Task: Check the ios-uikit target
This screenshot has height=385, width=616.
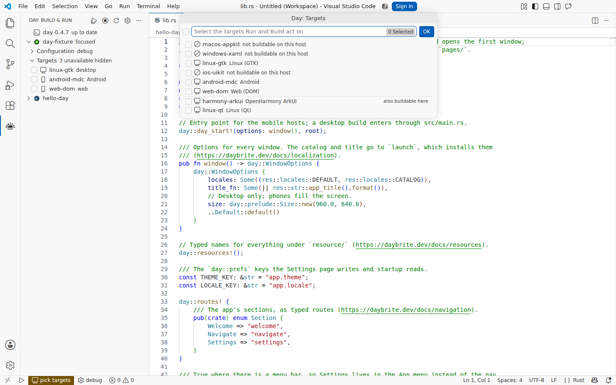Action: click(188, 73)
